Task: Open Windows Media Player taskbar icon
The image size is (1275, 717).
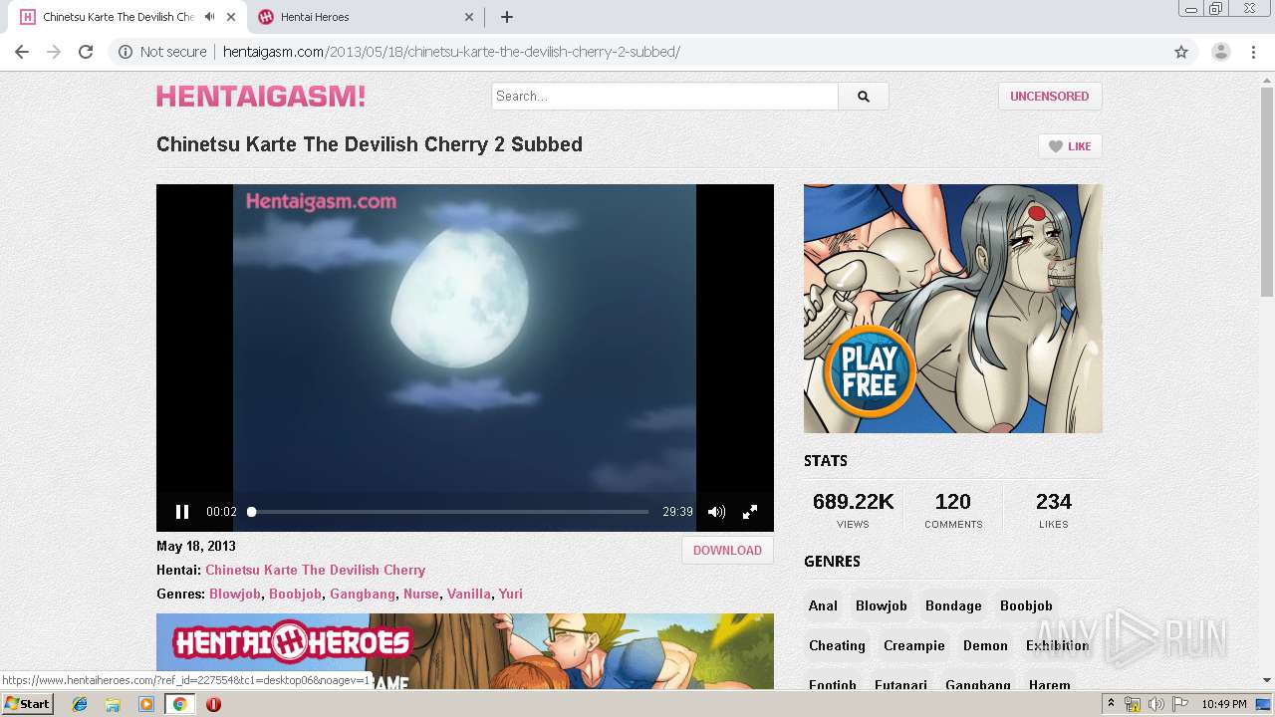Action: [146, 704]
